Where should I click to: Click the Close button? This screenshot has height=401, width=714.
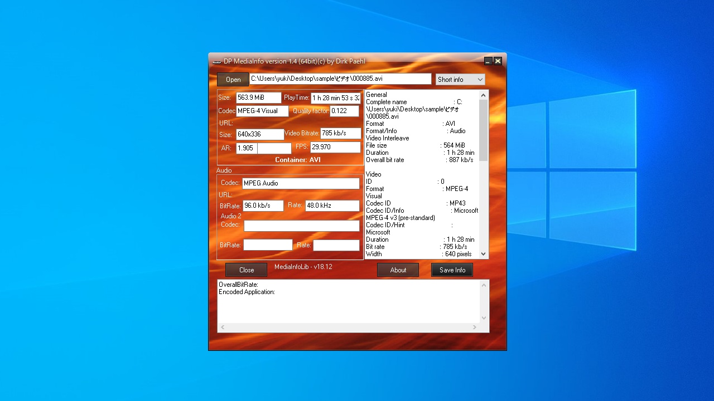[247, 270]
